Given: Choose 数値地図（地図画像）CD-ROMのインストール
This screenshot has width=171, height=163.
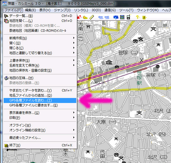Looking at the screenshot, I should point(40,31).
